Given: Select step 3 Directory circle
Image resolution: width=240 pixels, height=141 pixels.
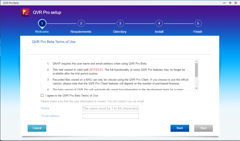Looking at the screenshot, I should (x=120, y=23).
